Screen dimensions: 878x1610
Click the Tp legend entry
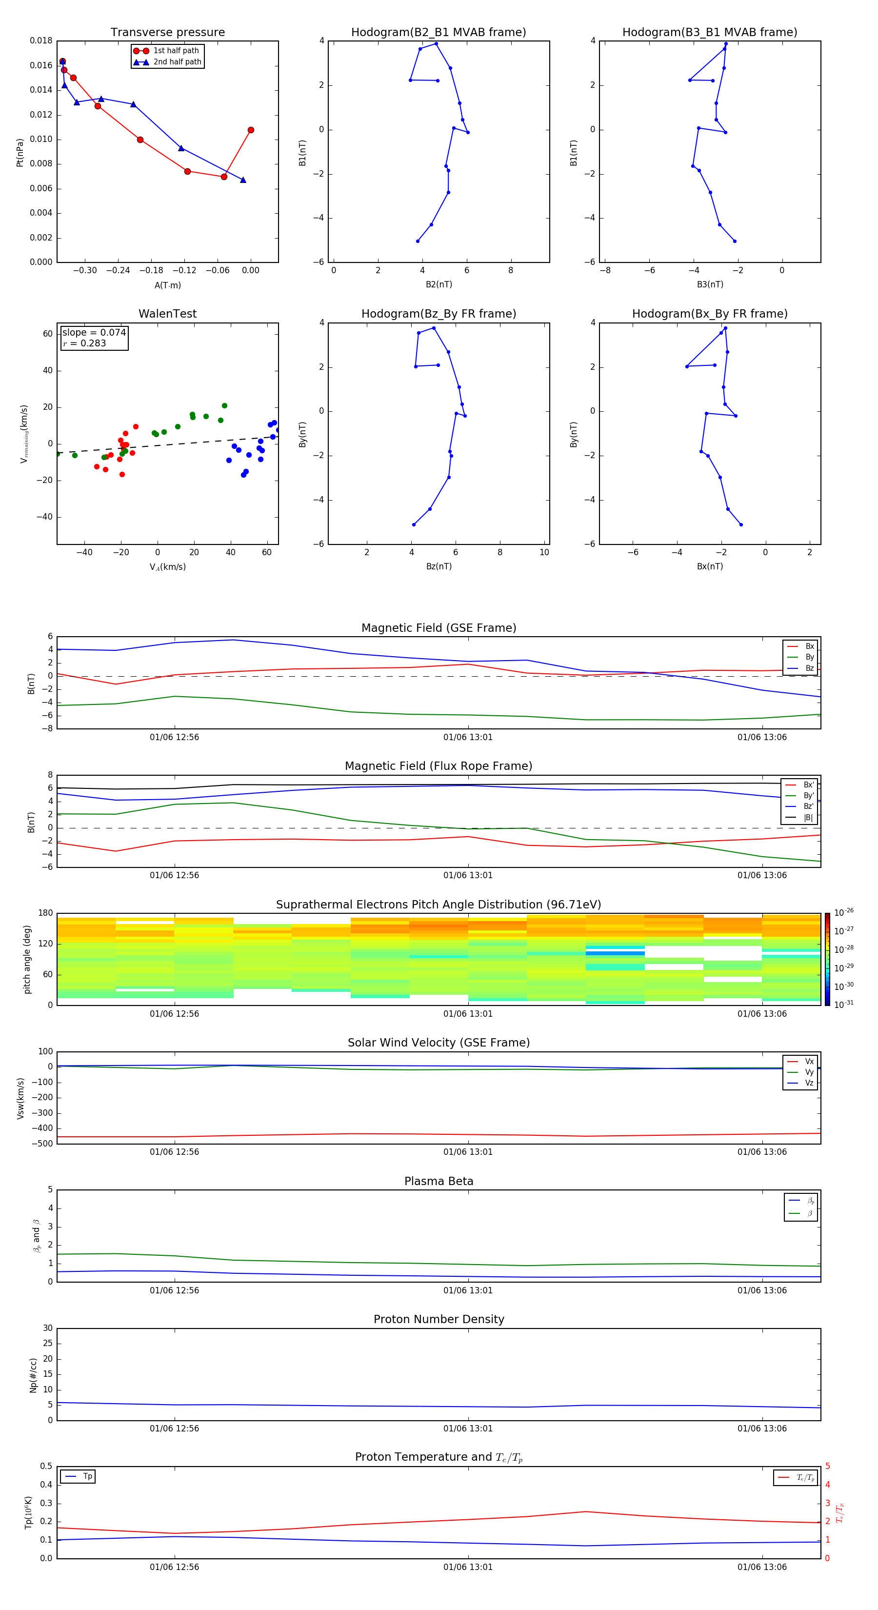tap(79, 1476)
